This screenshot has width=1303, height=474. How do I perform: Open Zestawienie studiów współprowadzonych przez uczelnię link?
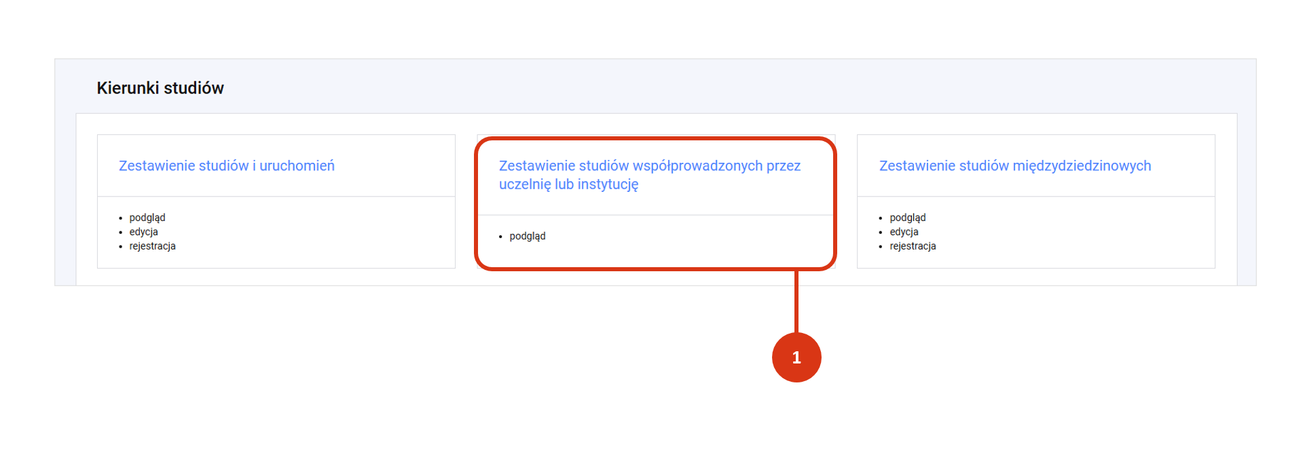coord(650,175)
